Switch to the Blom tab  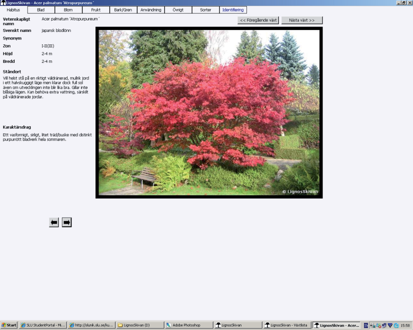point(68,10)
